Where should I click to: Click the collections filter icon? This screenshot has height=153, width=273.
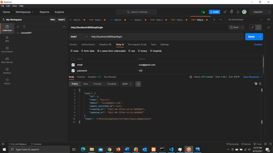coord(24,27)
